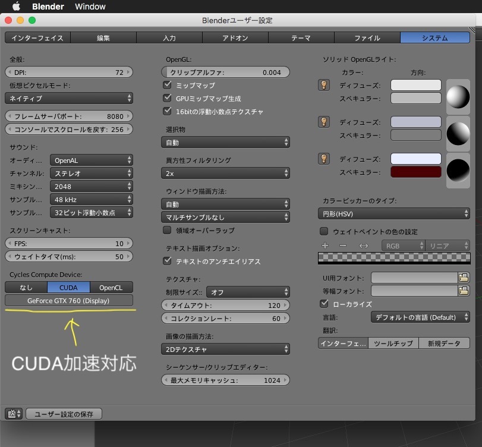Click the third light direction sphere
482x447 pixels.
pos(458,171)
